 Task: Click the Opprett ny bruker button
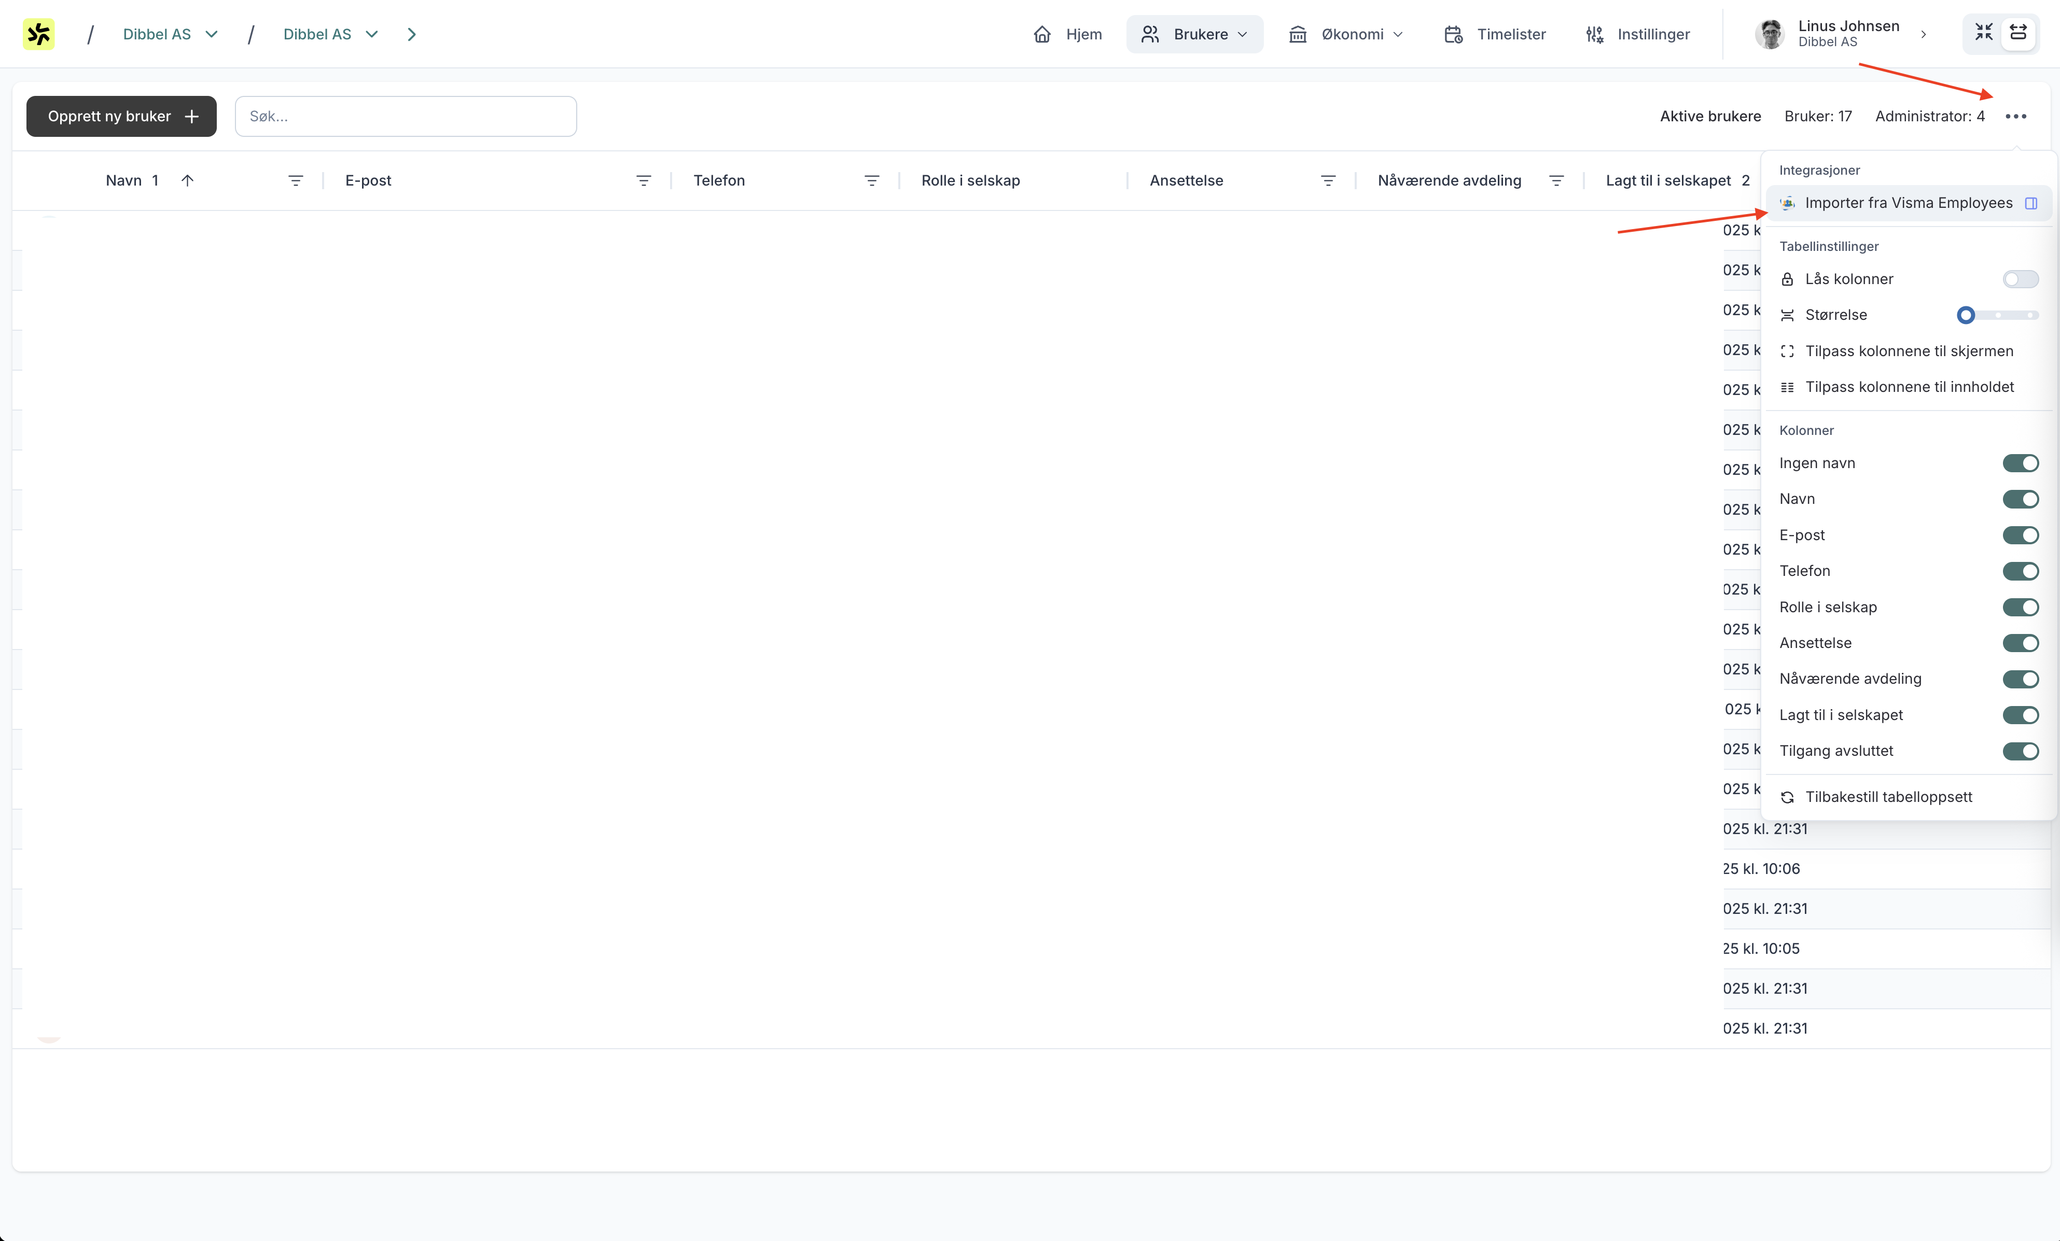121,116
